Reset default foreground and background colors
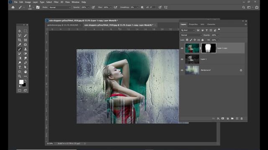 20,86
